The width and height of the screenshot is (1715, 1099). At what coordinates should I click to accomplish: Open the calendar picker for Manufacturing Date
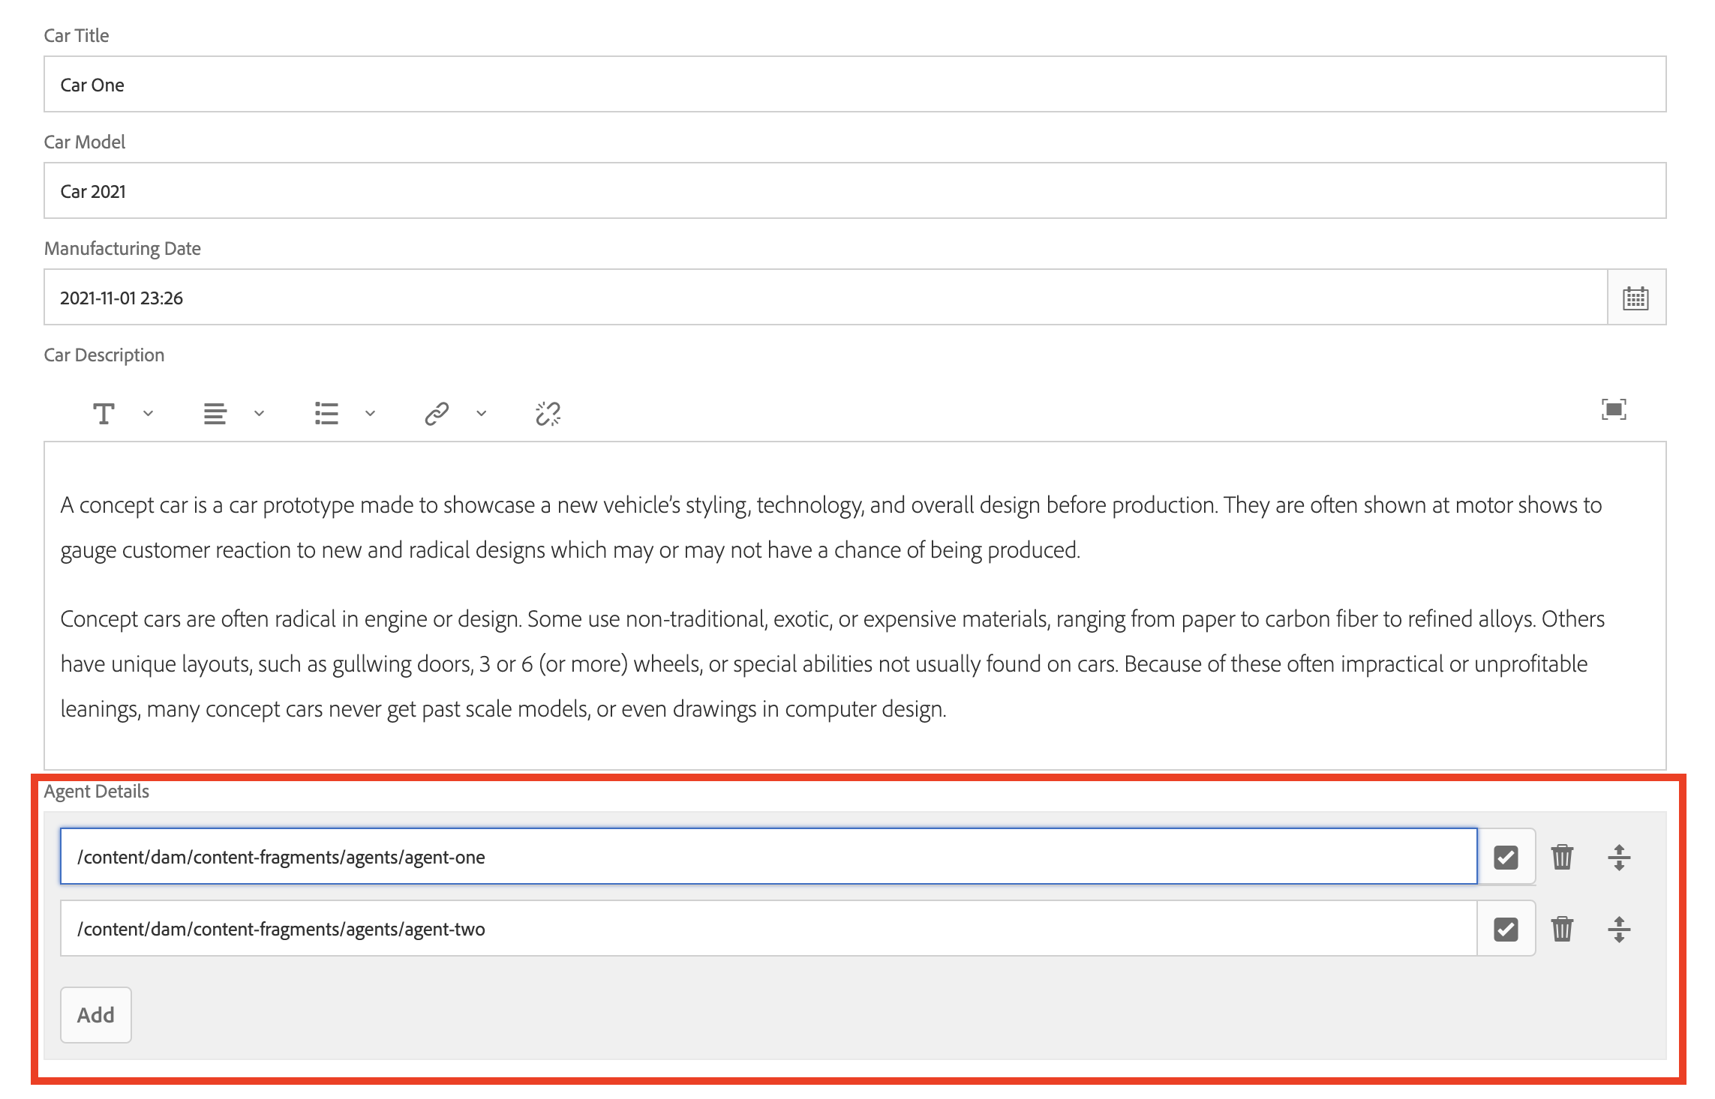[x=1635, y=298]
